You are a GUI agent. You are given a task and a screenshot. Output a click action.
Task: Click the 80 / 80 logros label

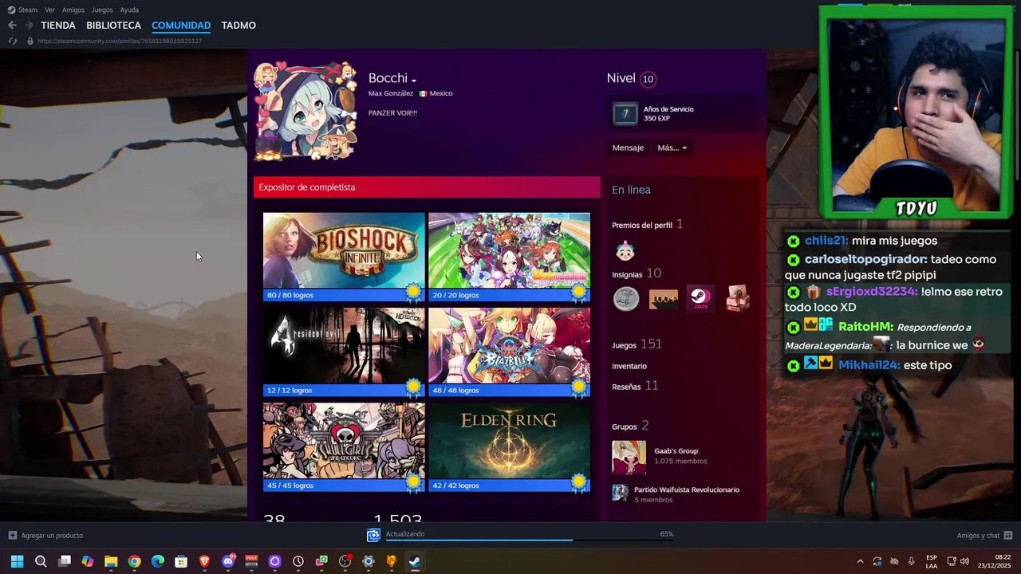tap(290, 295)
